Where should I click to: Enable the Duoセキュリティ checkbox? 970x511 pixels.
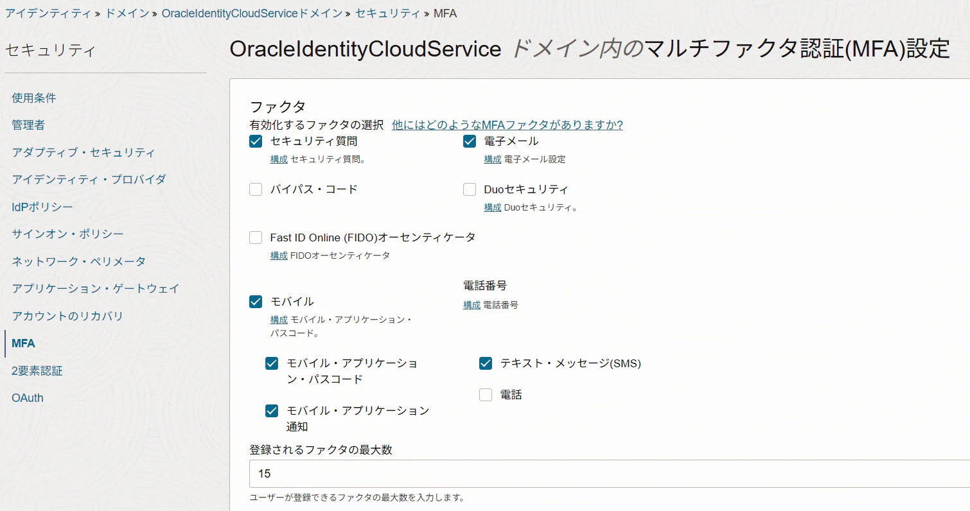click(470, 189)
